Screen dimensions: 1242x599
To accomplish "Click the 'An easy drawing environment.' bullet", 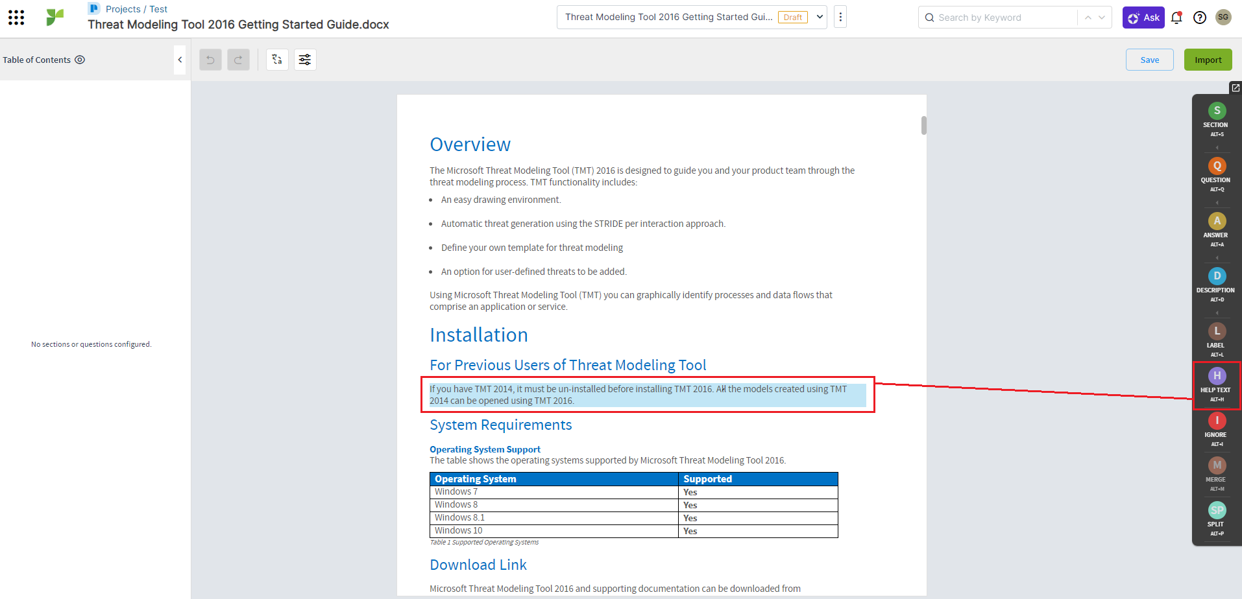I will coord(501,200).
